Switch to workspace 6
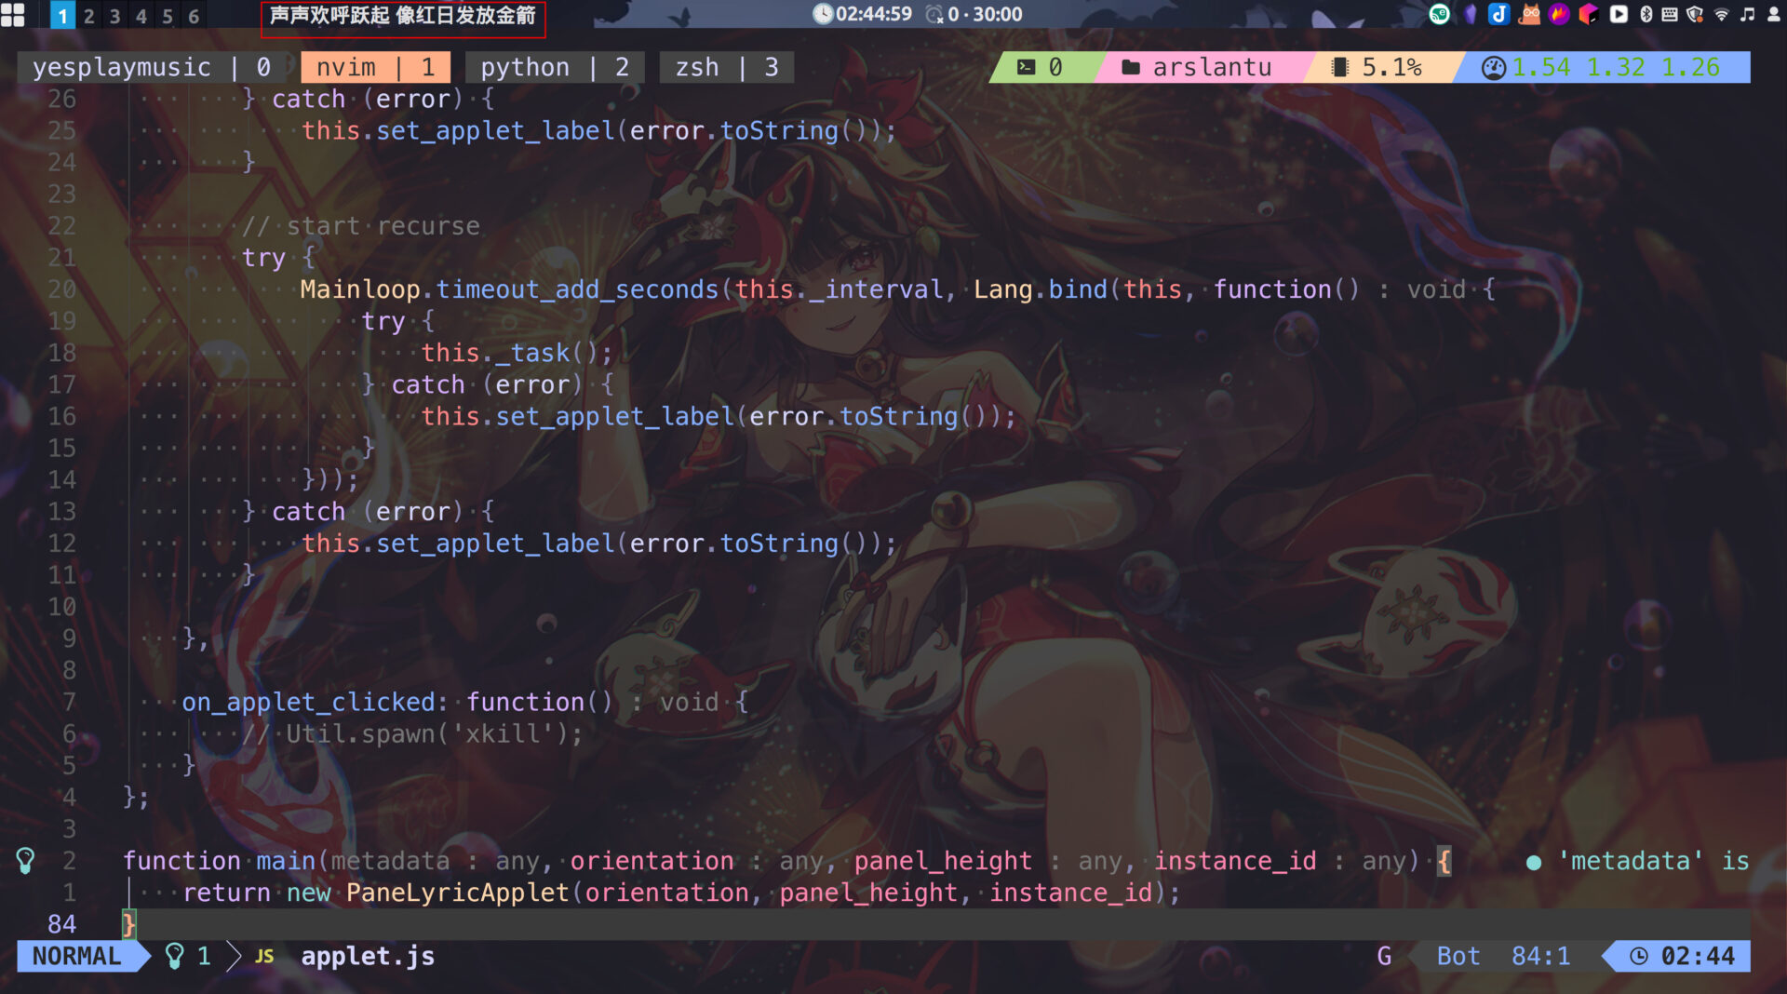 point(194,15)
